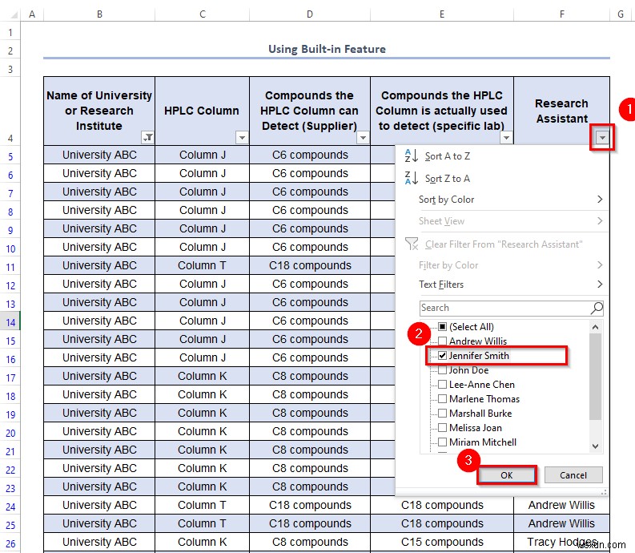This screenshot has height=553, width=635.
Task: Click the select-all corner triangle of the sheet
Action: pyautogui.click(x=14, y=15)
